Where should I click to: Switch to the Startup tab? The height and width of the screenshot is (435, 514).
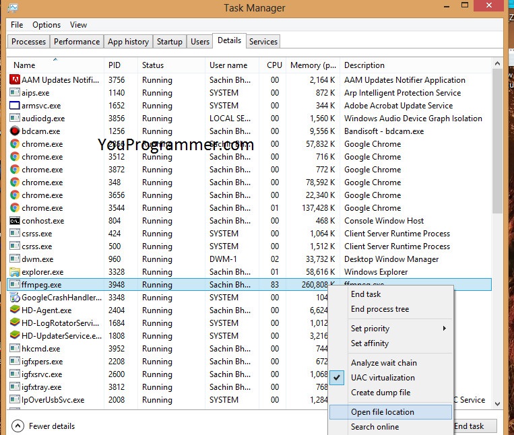pyautogui.click(x=170, y=42)
